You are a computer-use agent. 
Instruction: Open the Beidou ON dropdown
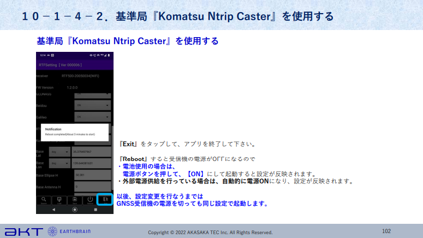coord(93,105)
